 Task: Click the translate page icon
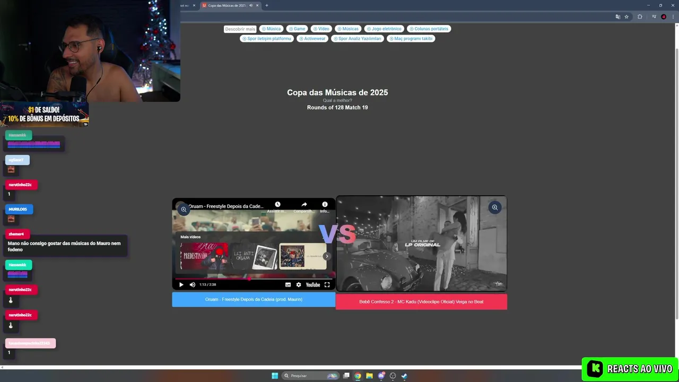(617, 17)
